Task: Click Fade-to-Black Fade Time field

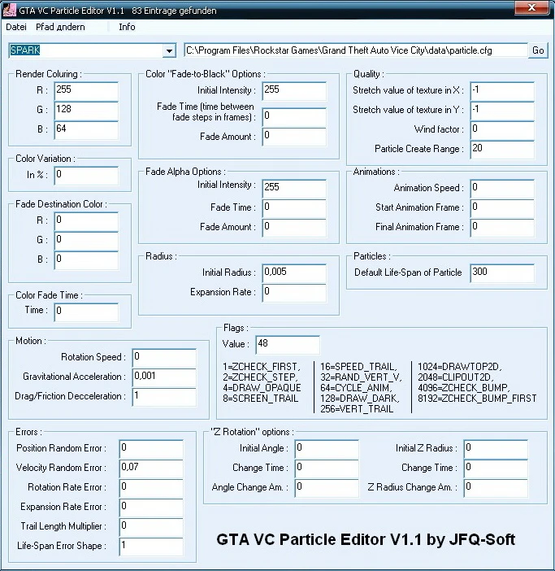Action: 294,117
